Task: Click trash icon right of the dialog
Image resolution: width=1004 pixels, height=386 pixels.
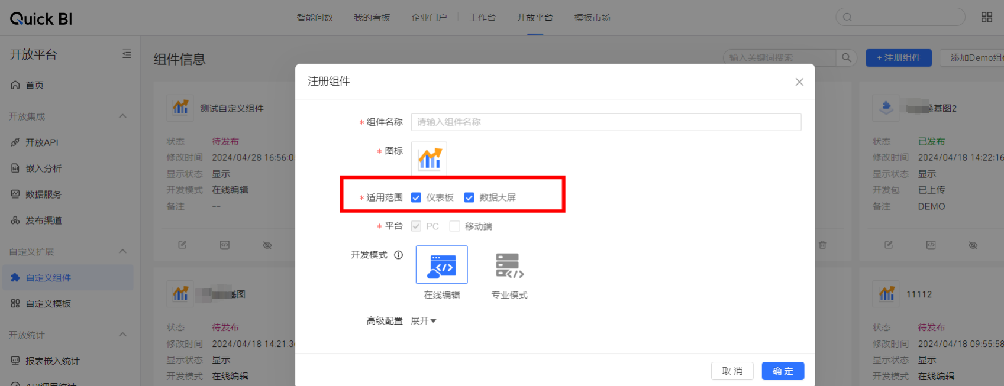Action: point(822,245)
